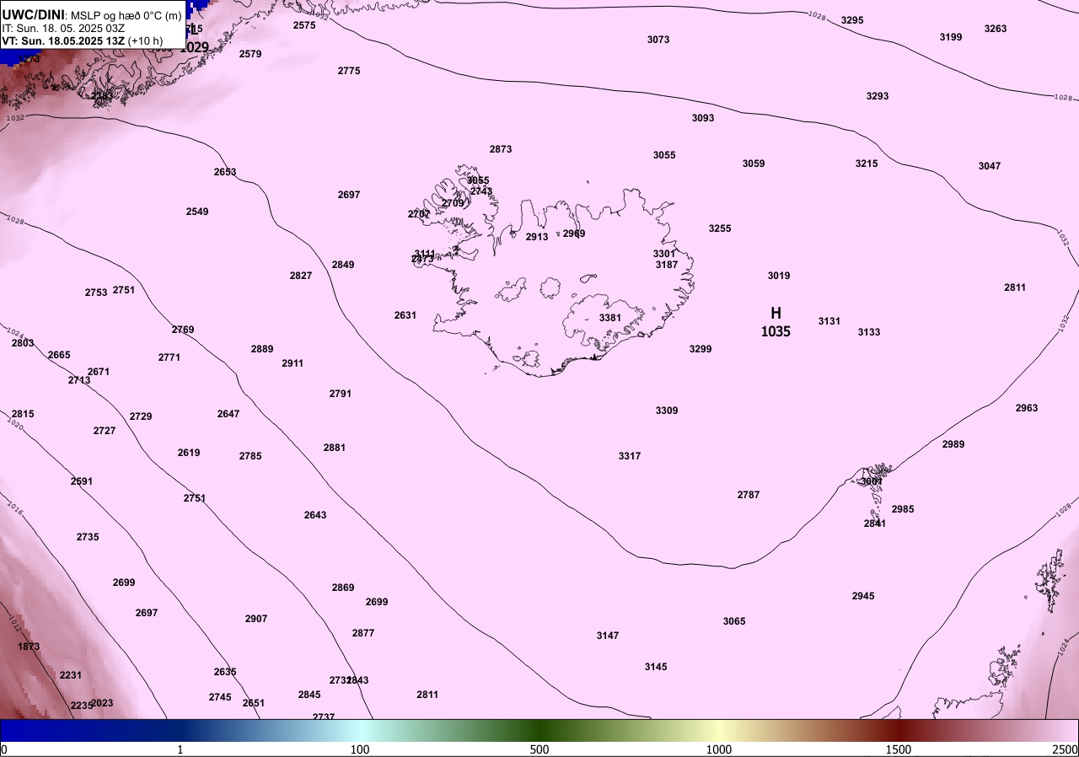Image resolution: width=1079 pixels, height=757 pixels.
Task: Click the height value 2591
Action: pyautogui.click(x=82, y=481)
